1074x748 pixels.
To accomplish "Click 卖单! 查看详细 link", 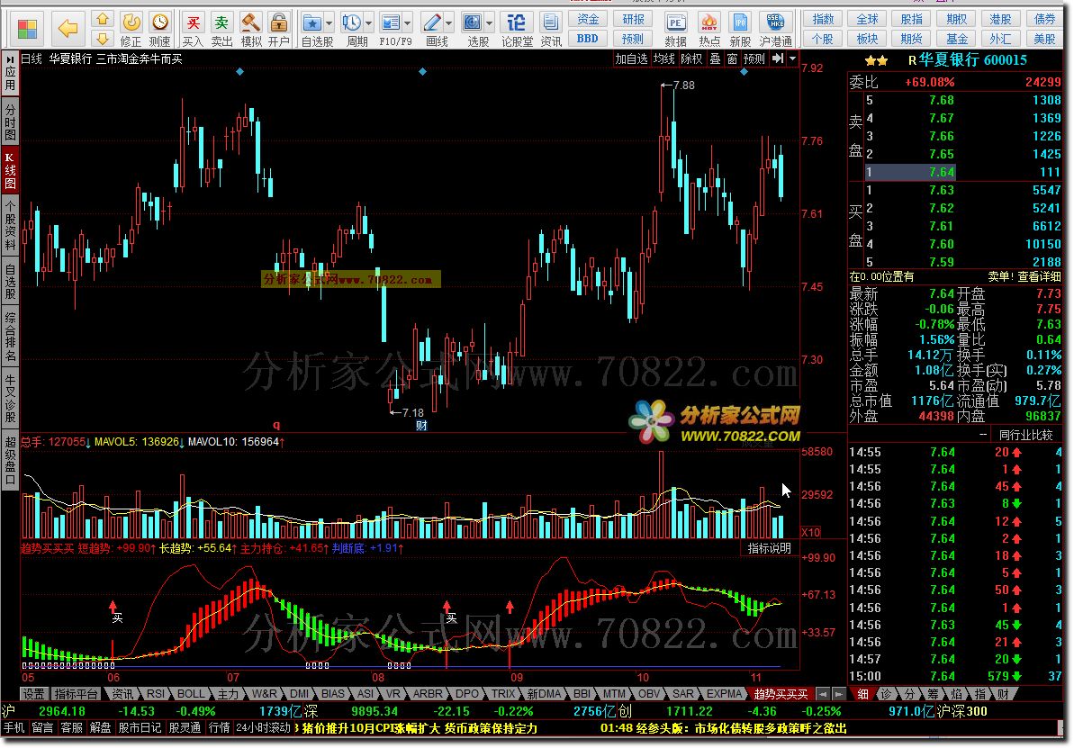I will point(1024,276).
